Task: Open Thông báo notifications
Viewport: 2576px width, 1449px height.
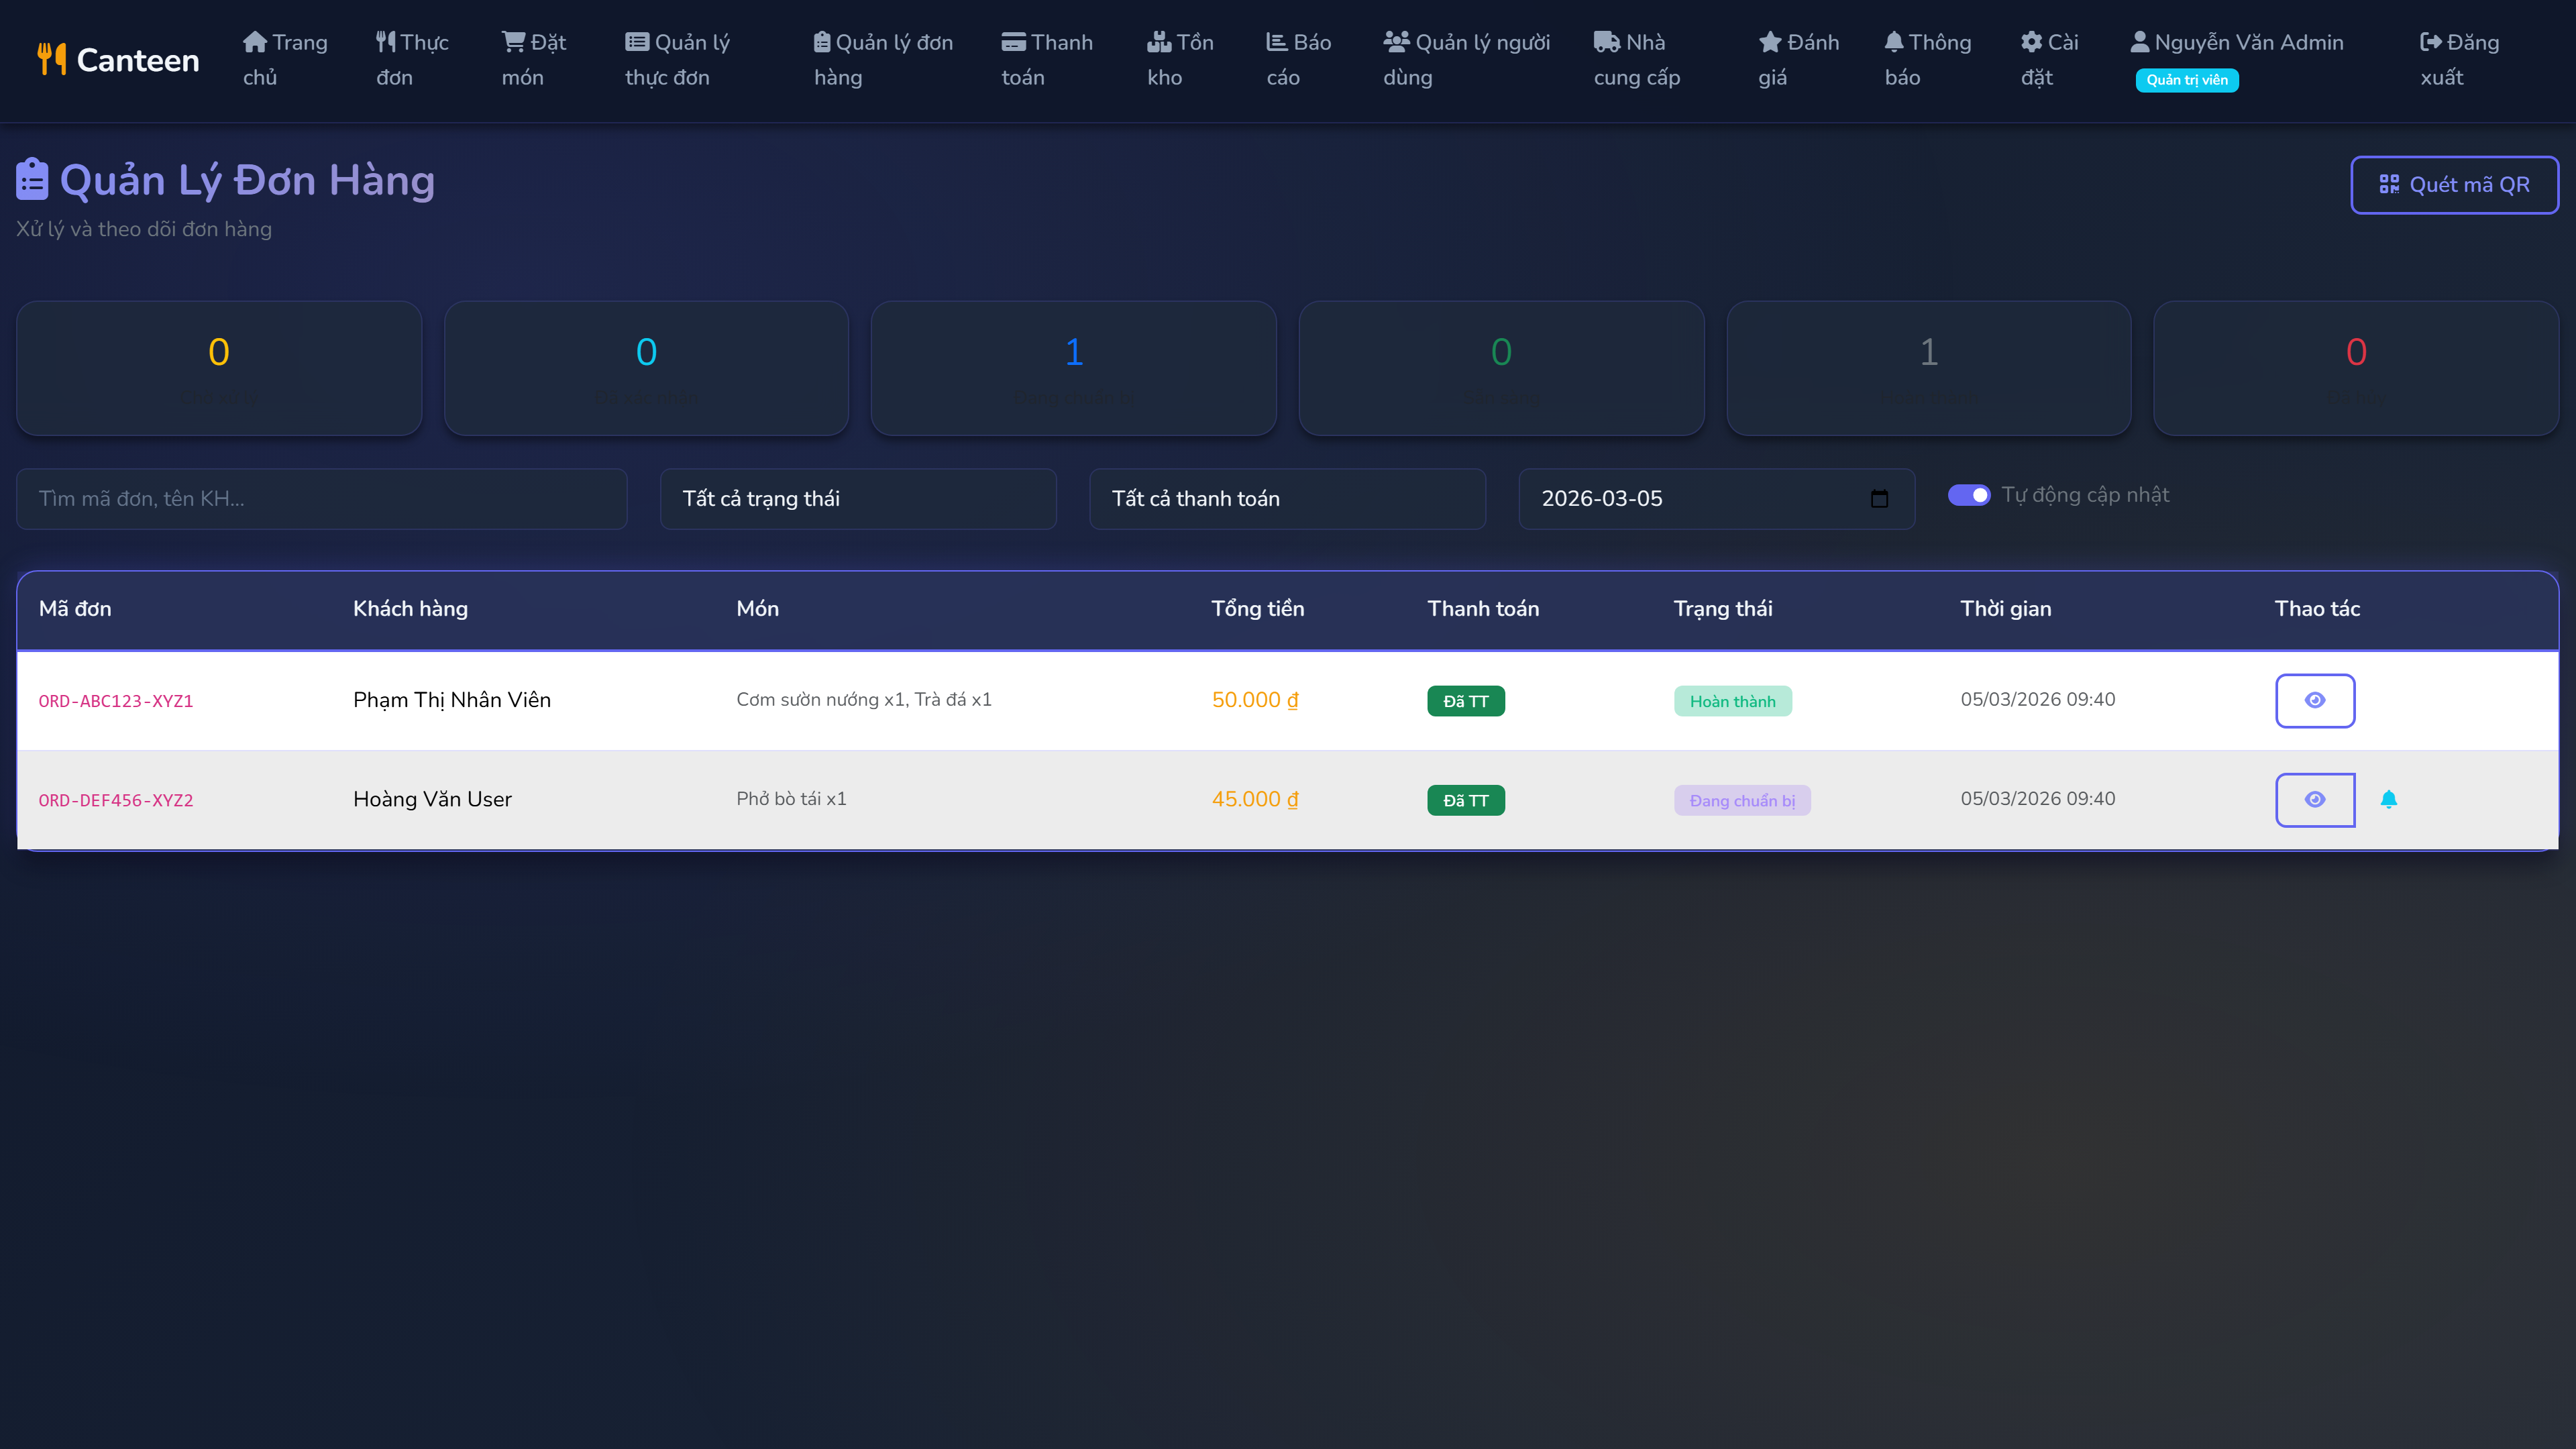Action: point(1928,60)
